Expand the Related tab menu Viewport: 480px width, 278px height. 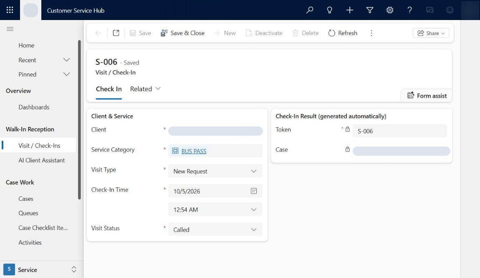[145, 89]
